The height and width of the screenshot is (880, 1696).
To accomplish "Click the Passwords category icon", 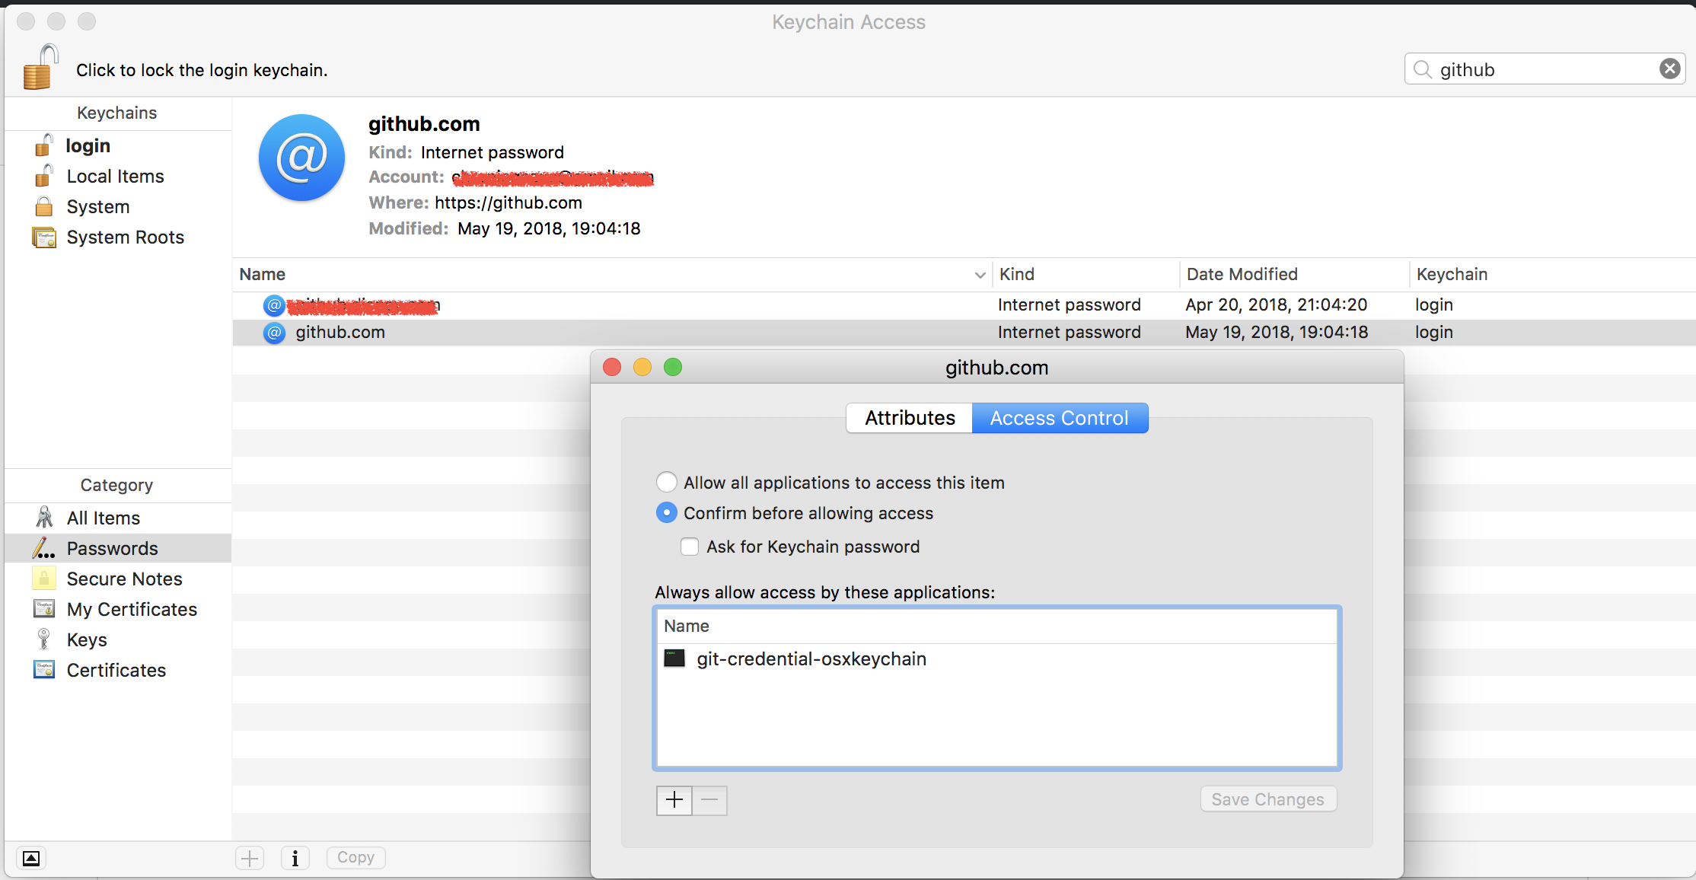I will pyautogui.click(x=43, y=548).
